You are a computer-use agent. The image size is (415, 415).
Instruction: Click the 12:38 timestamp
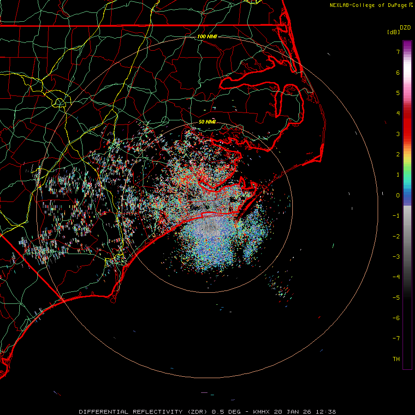click(326, 412)
